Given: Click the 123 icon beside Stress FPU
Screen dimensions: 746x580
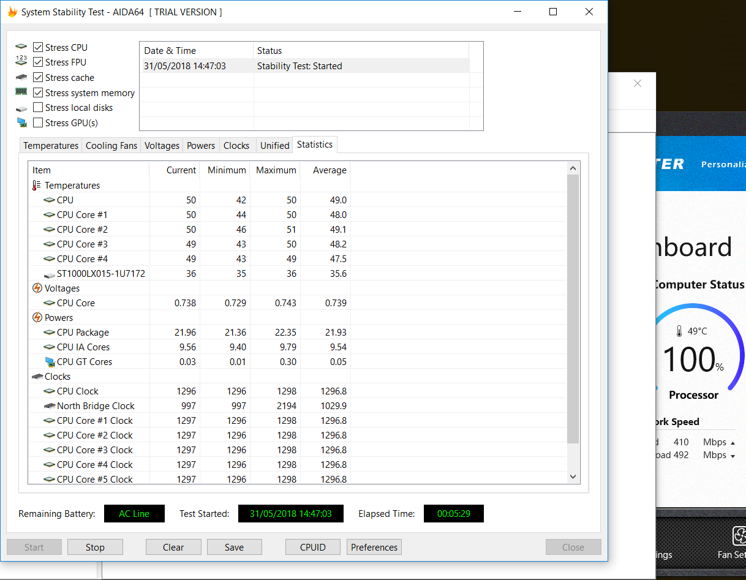Looking at the screenshot, I should [x=21, y=60].
